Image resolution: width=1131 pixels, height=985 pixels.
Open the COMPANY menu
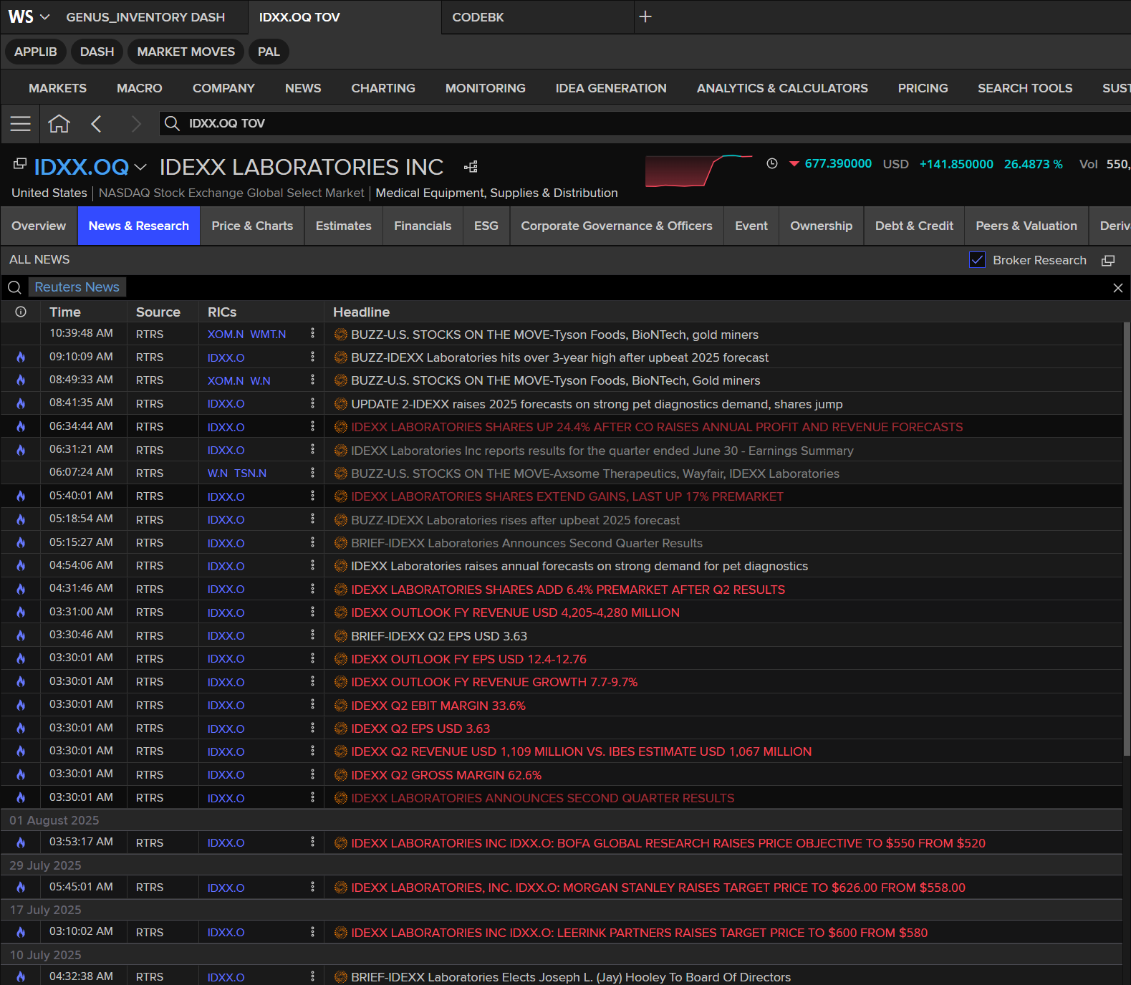pos(223,88)
